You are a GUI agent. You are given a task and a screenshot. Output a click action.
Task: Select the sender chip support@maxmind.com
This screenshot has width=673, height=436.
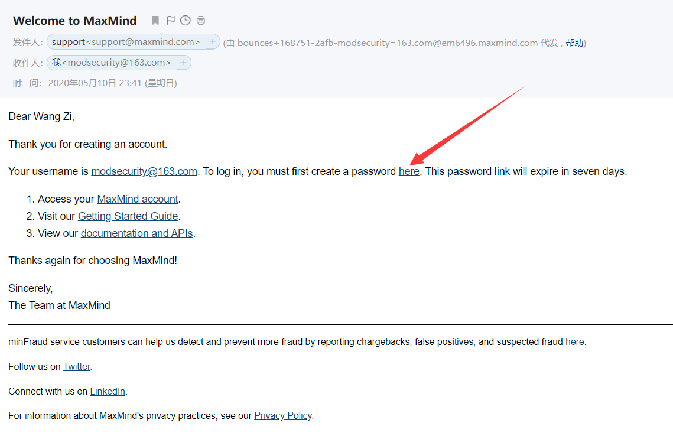(x=126, y=41)
